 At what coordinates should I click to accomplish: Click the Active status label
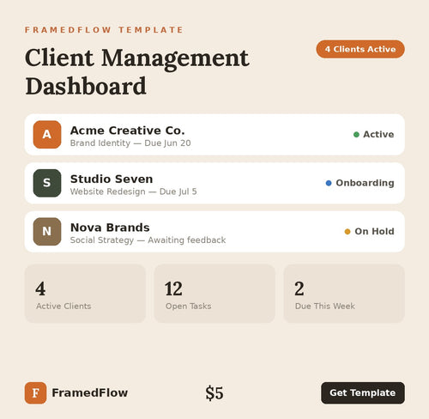click(378, 135)
